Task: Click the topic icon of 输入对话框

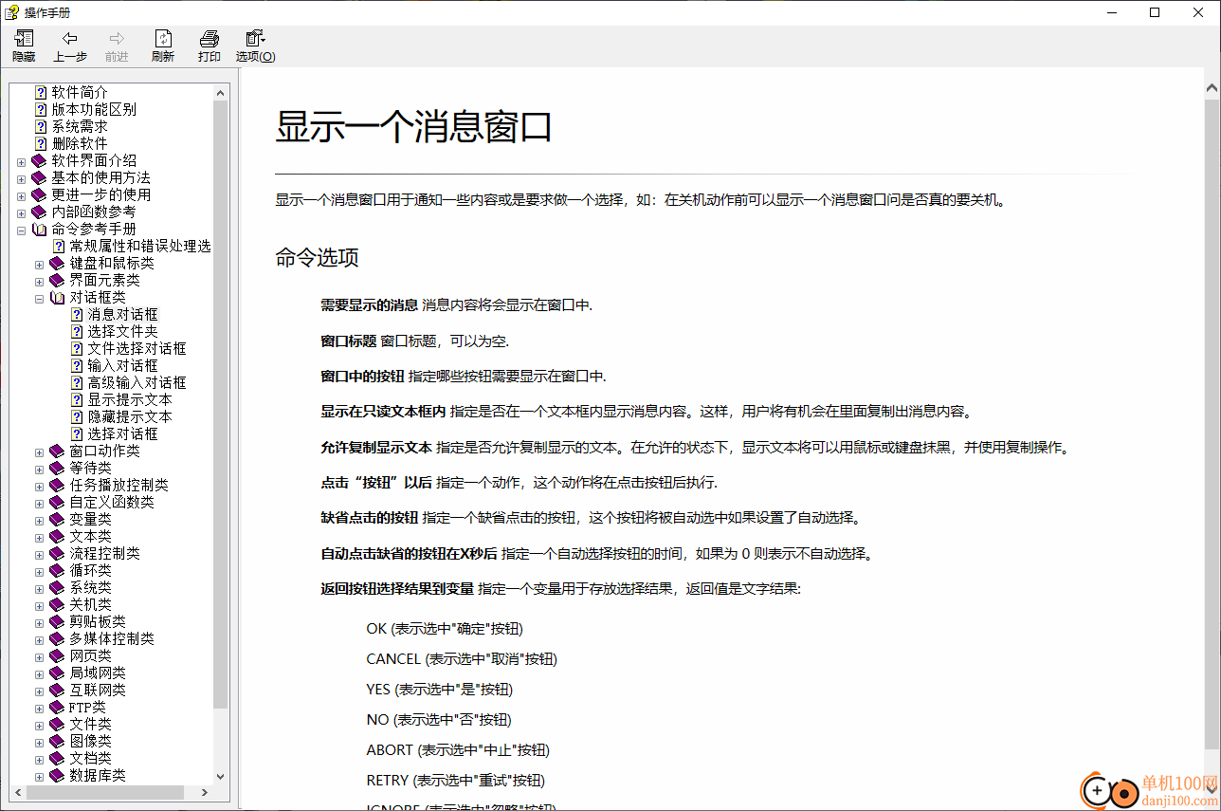Action: pyautogui.click(x=77, y=365)
